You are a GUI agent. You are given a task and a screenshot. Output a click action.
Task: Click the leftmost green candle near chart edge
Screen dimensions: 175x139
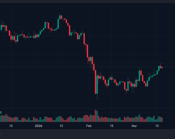[x=1, y=28]
